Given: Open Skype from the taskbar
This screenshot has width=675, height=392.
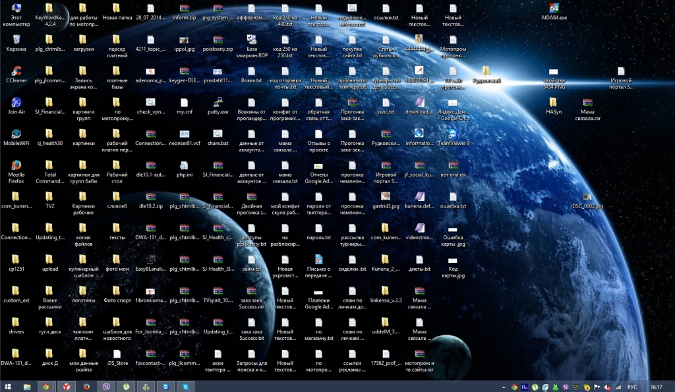Looking at the screenshot, I should pyautogui.click(x=187, y=387).
